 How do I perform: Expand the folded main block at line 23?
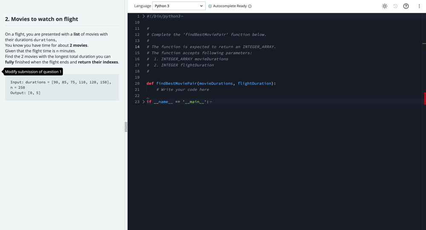[144, 102]
